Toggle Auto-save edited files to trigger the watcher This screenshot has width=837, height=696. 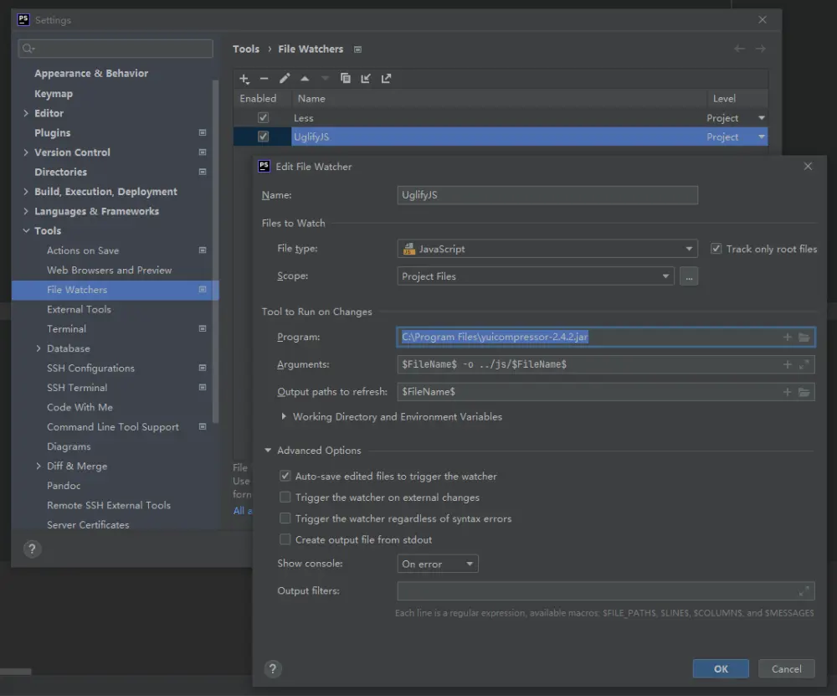285,476
